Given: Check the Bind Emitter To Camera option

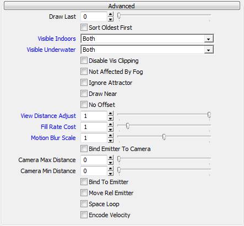Looking at the screenshot, I should [84, 149].
